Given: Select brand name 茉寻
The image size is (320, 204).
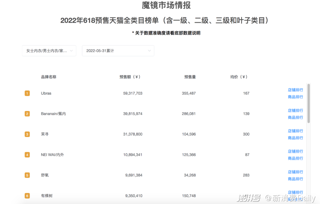Looking at the screenshot, I should point(45,134).
